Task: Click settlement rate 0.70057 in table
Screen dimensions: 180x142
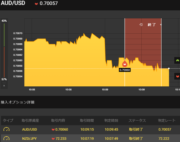Action: (165, 130)
